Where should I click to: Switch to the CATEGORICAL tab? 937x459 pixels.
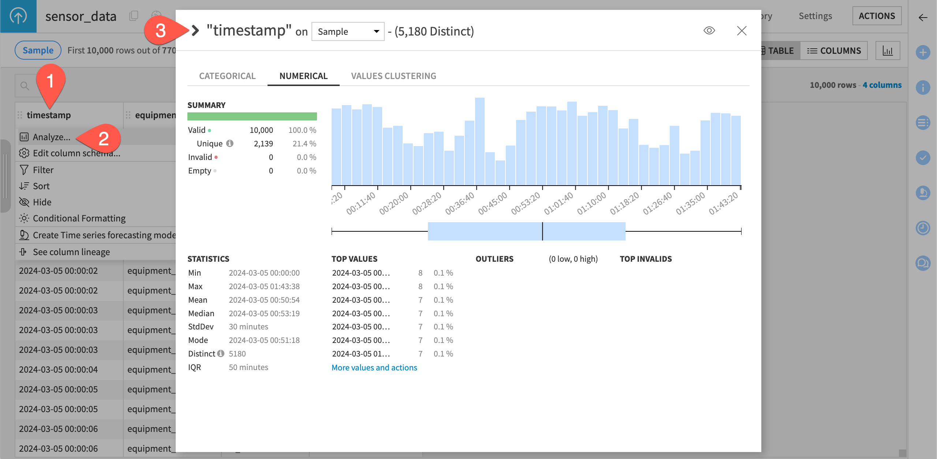pos(227,76)
